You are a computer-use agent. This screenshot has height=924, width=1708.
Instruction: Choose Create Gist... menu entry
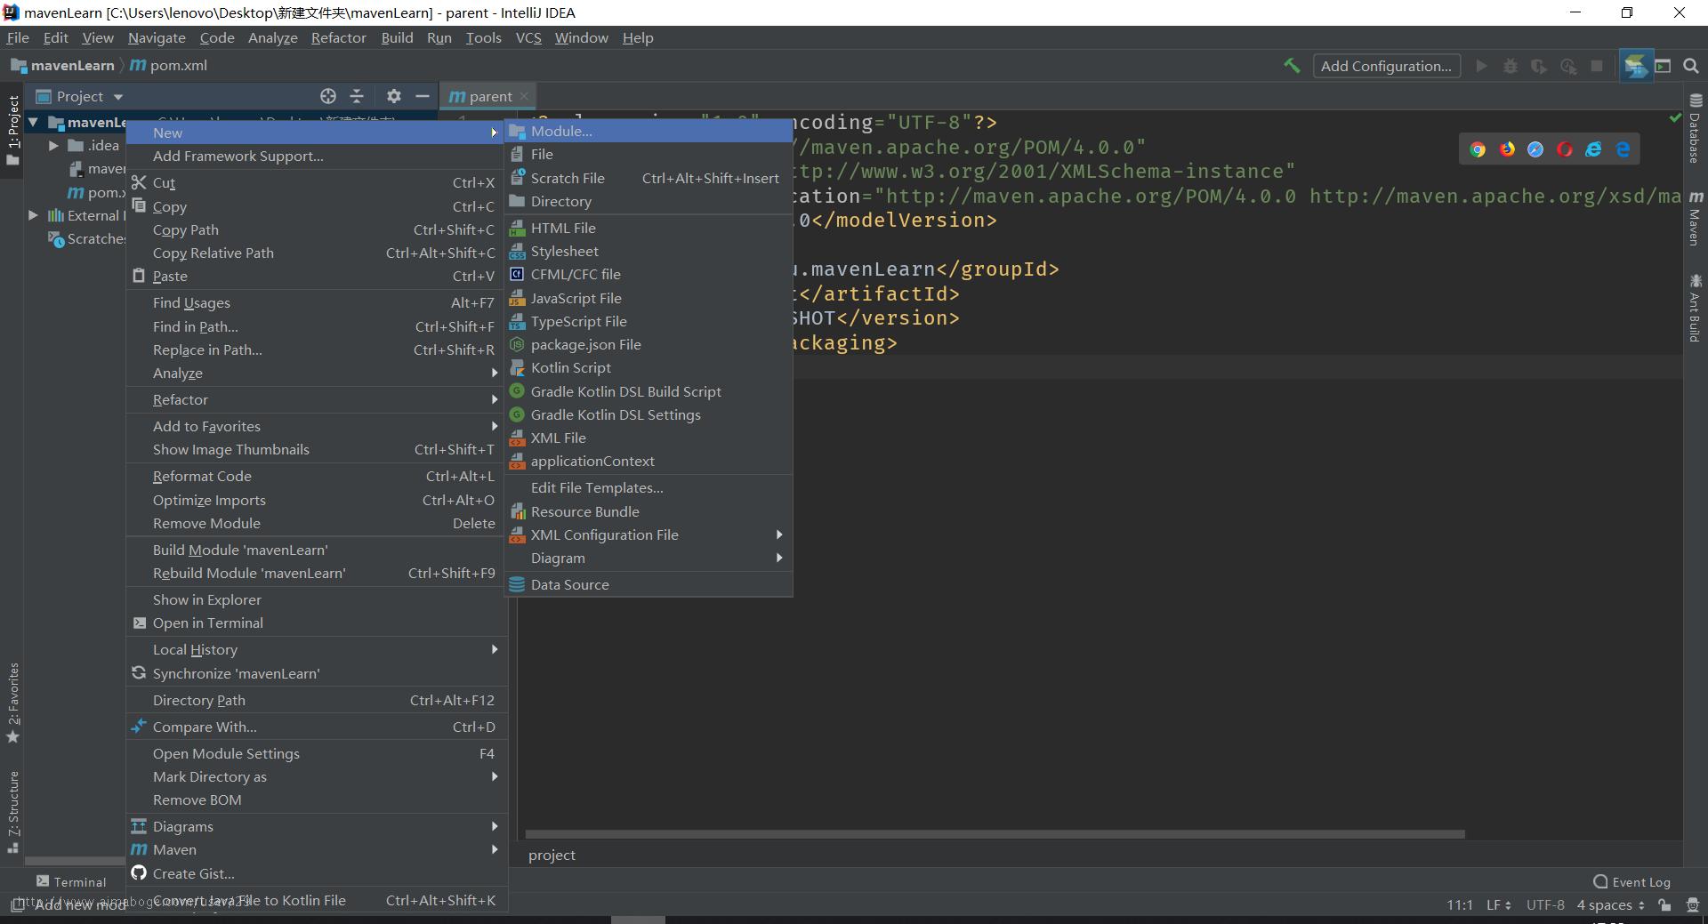click(317, 873)
